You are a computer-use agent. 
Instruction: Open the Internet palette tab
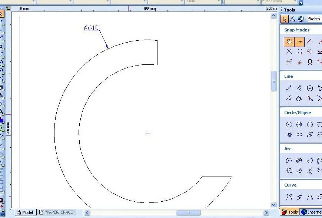(311, 212)
